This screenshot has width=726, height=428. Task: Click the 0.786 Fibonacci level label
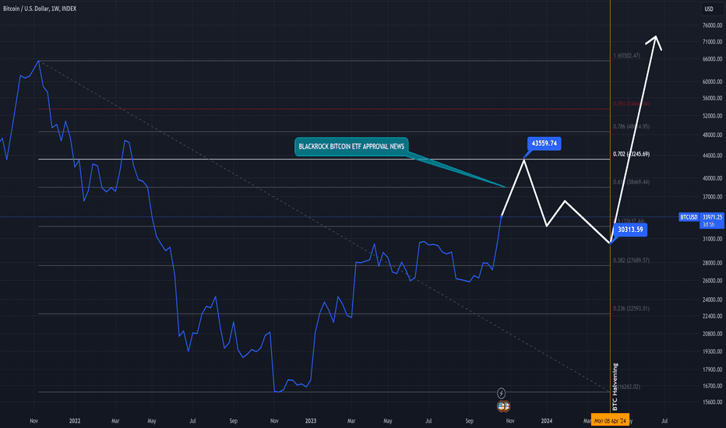tap(631, 126)
